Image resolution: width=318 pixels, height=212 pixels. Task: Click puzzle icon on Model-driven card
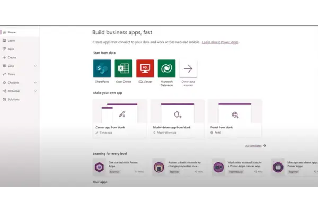[178, 114]
